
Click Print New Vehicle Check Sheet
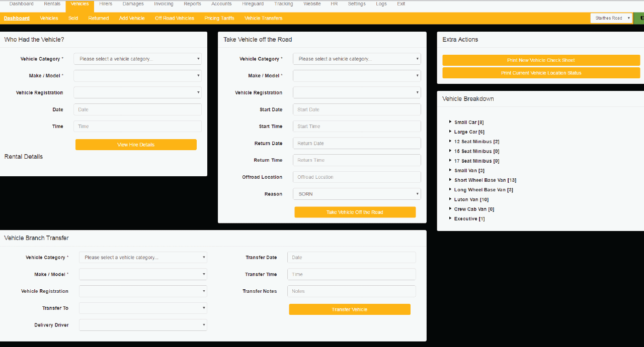click(x=541, y=60)
